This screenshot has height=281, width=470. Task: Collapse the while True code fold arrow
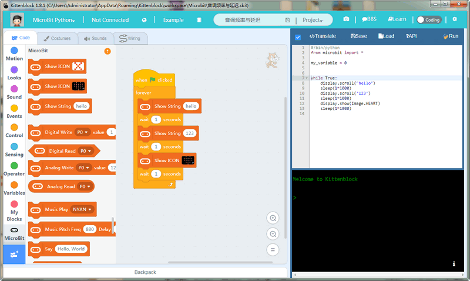click(306, 78)
